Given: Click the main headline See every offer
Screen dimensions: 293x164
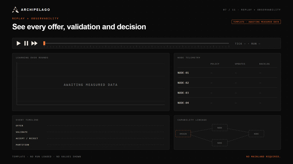Looking at the screenshot, I should (79, 27).
